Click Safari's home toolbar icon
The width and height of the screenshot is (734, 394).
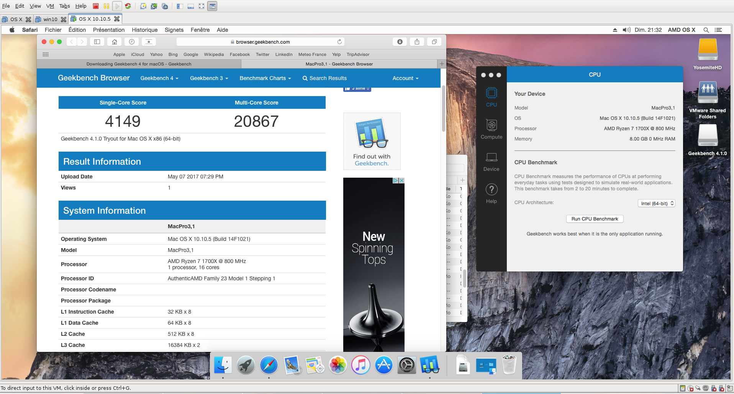114,42
